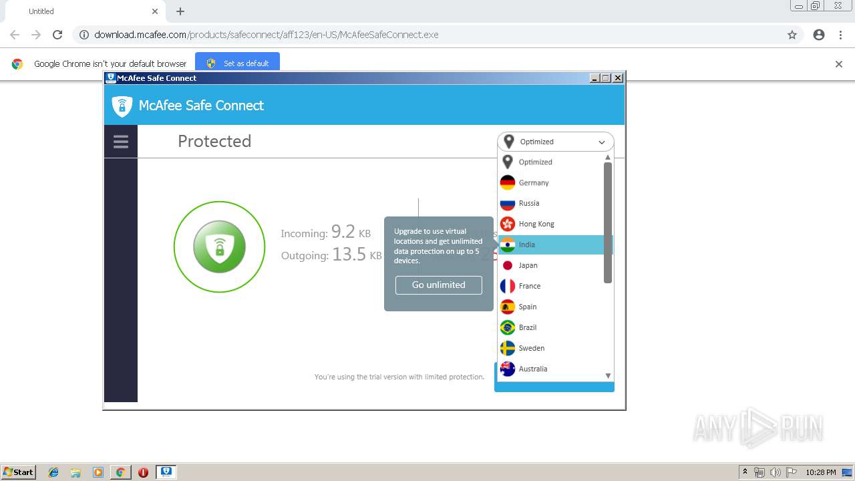Screen dimensions: 855x481
Task: Select India virtual location
Action: tap(551, 245)
